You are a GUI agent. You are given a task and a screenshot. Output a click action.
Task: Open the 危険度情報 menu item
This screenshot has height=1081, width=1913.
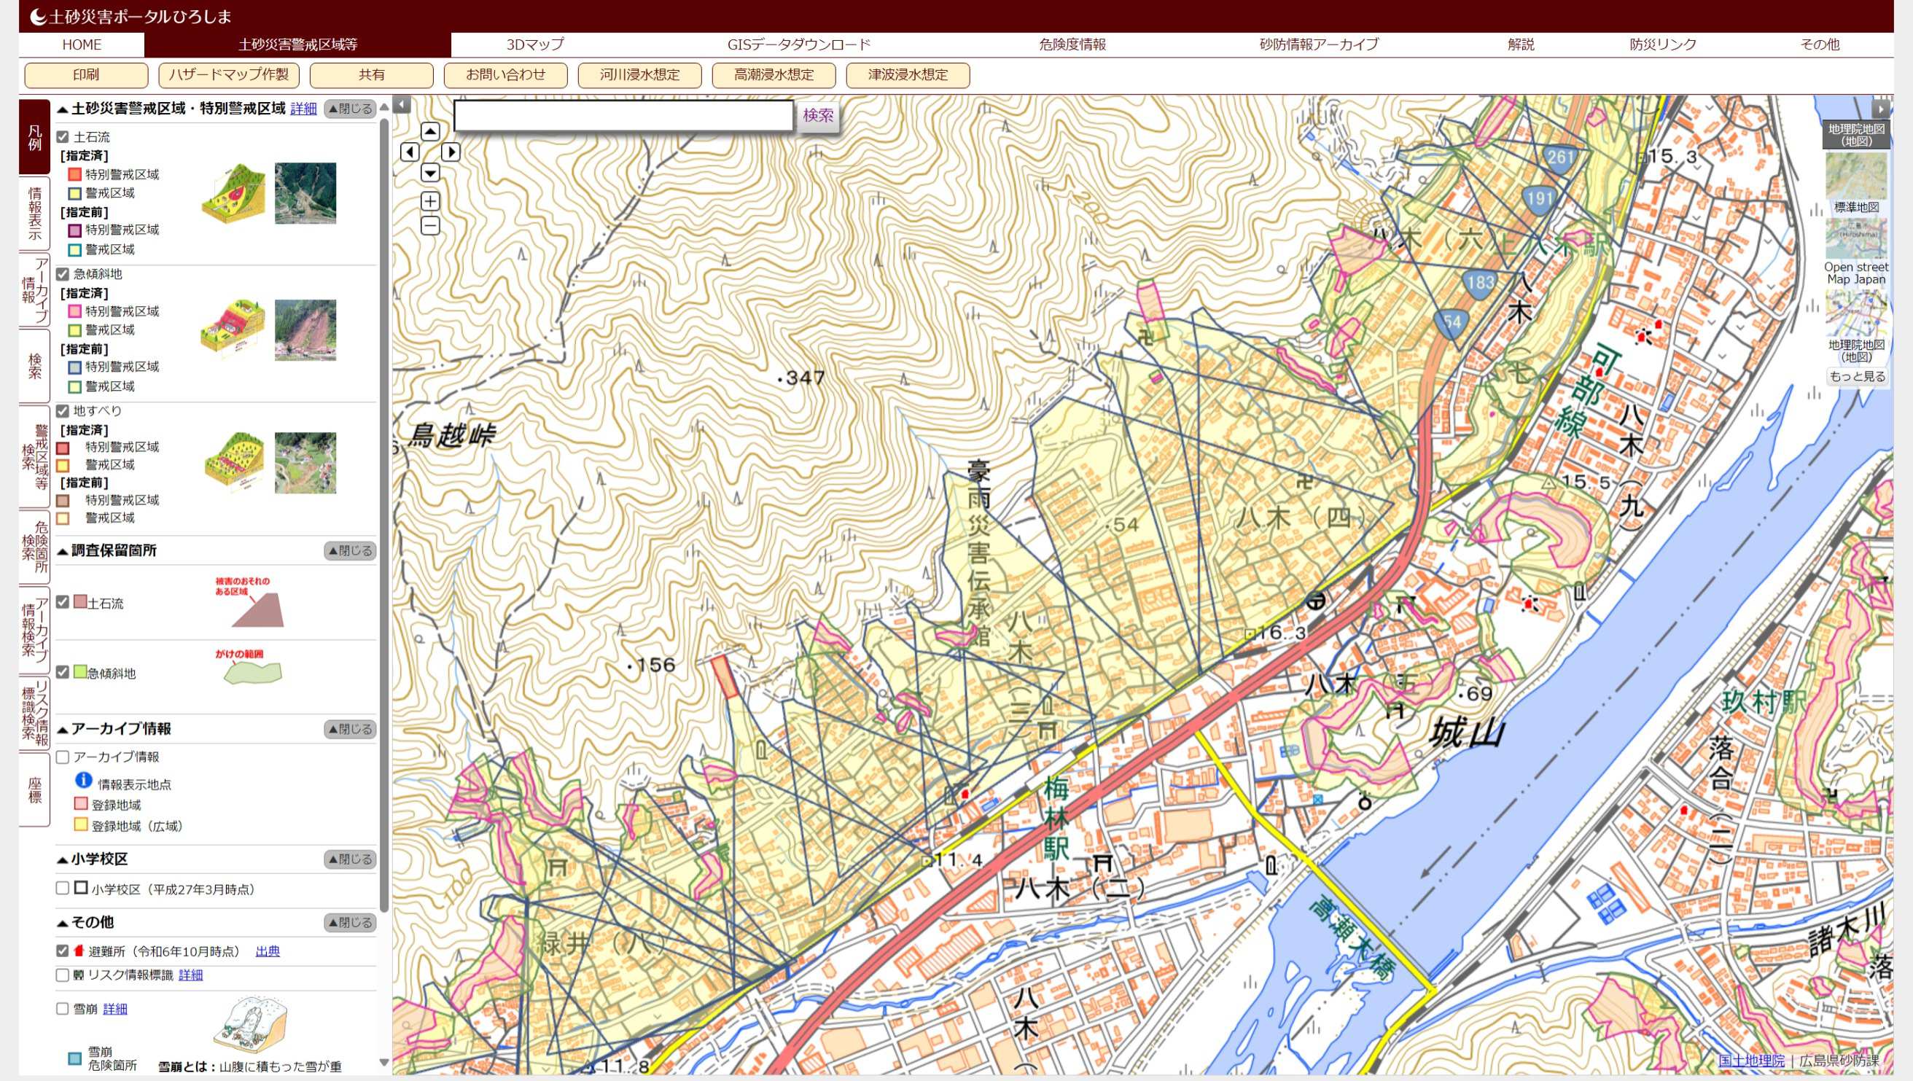(x=1072, y=44)
